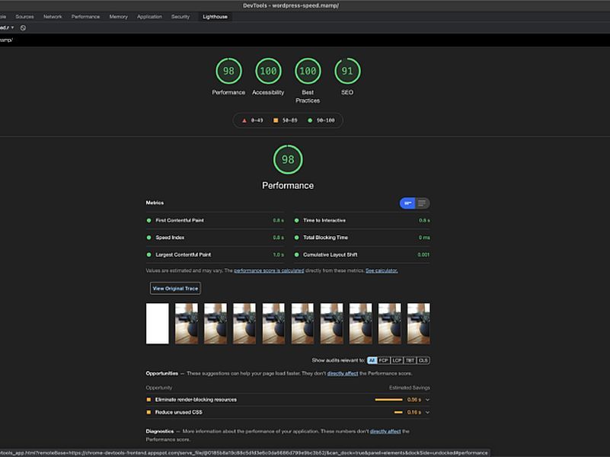Expand Reduce unused CSS chevron
Image resolution: width=610 pixels, height=457 pixels.
(427, 412)
